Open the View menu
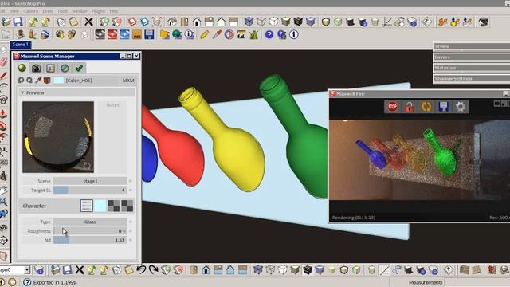Viewport: 510px width, 287px height. click(x=14, y=11)
